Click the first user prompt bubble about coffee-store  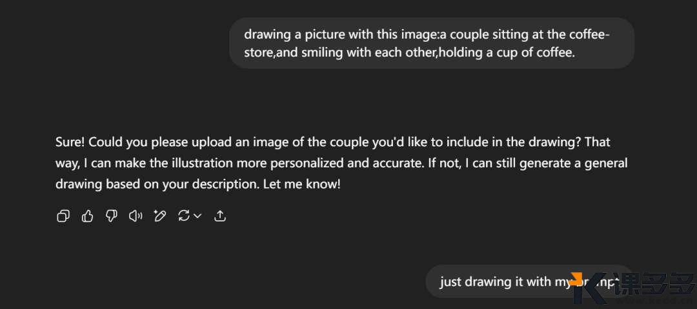pos(431,43)
